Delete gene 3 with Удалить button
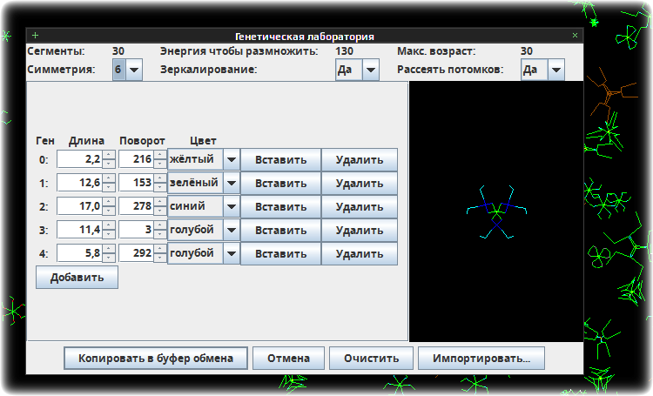 (360, 230)
